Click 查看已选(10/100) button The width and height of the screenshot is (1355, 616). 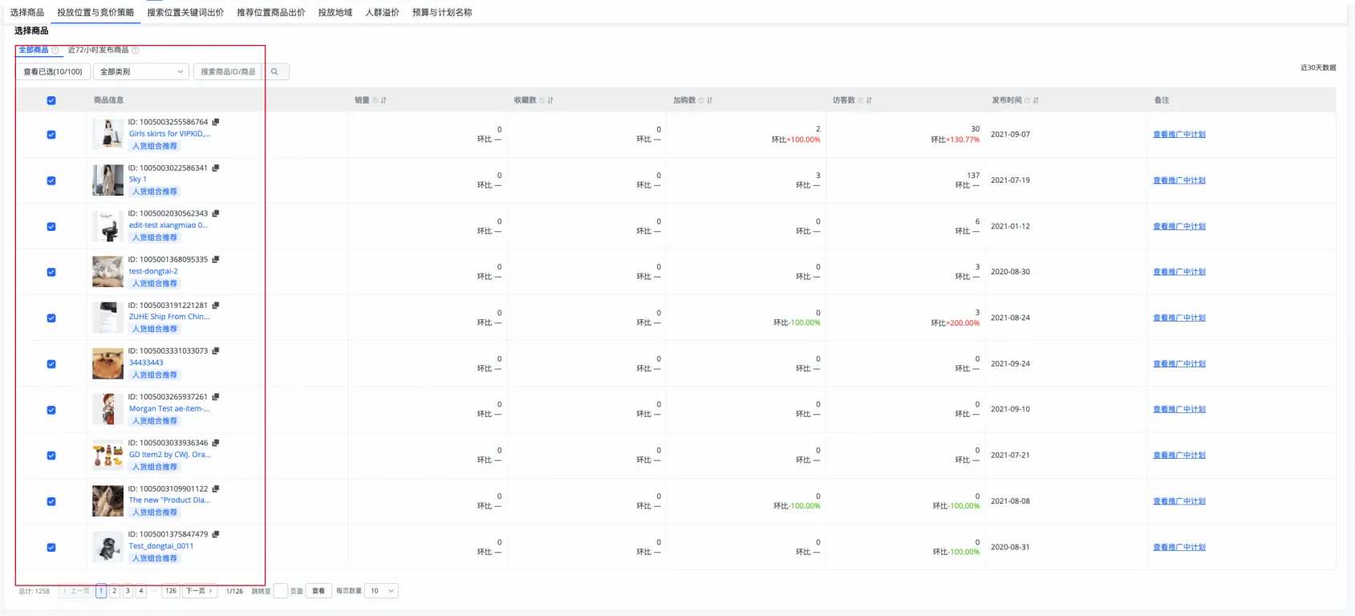point(53,72)
